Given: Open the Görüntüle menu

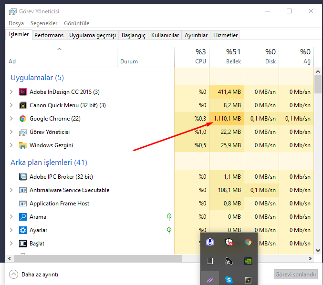Looking at the screenshot, I should tap(77, 23).
